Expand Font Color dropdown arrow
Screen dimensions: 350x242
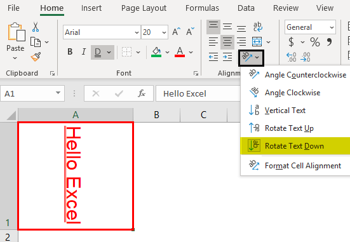(191, 52)
